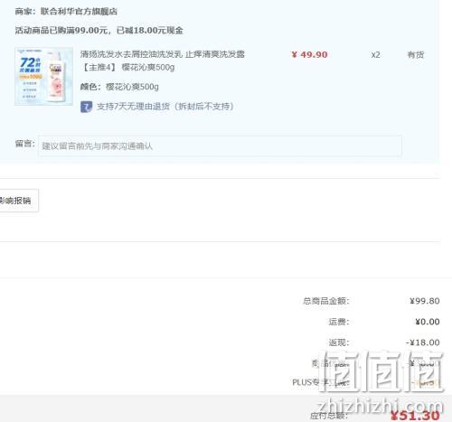Click the 运费 ¥0.00 shipping amount
The image size is (452, 422).
(x=428, y=322)
